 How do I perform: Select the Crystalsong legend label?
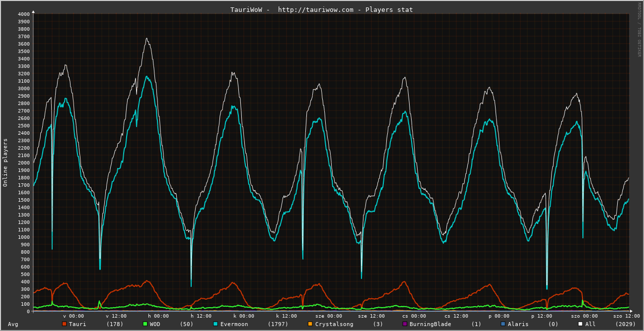[334, 325]
